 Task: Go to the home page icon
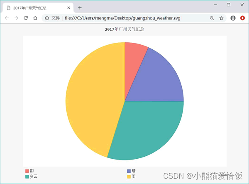pos(35,18)
